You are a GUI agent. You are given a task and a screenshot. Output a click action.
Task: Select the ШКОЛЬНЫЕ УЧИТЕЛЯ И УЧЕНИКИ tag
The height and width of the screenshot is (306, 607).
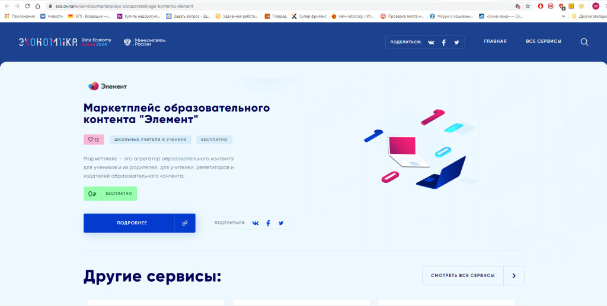(151, 140)
